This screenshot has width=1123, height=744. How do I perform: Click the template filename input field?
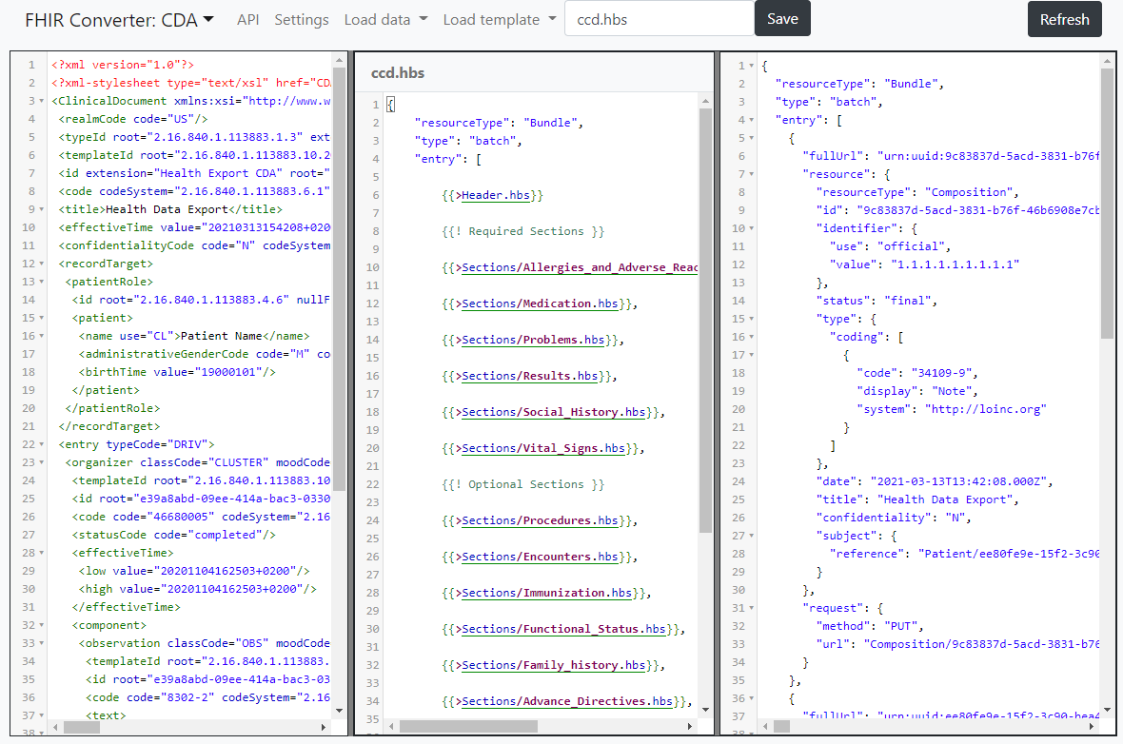[x=660, y=18]
